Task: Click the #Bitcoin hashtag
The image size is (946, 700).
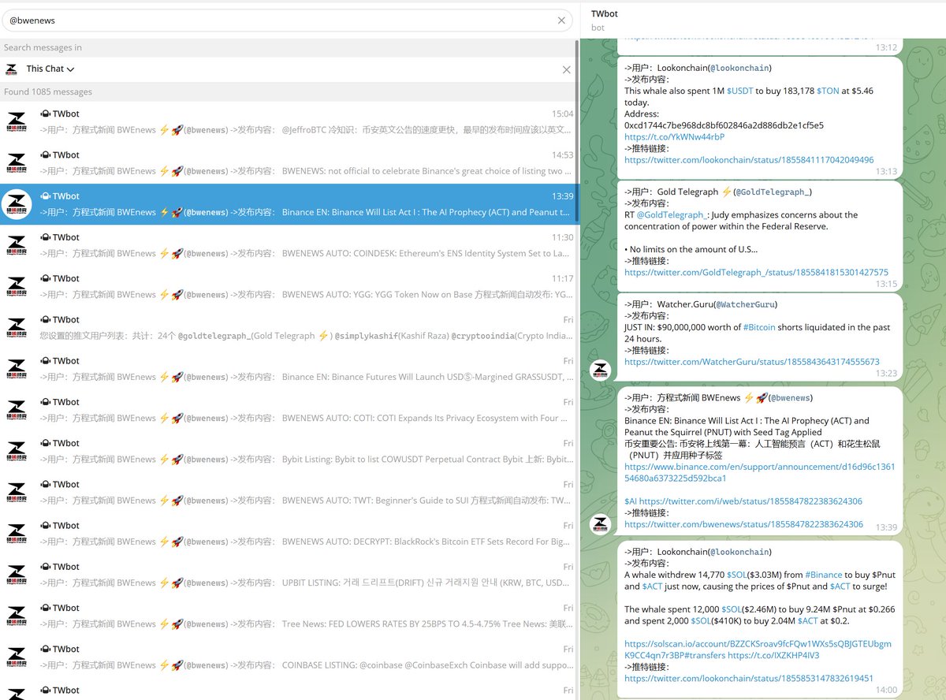Action: click(x=759, y=327)
